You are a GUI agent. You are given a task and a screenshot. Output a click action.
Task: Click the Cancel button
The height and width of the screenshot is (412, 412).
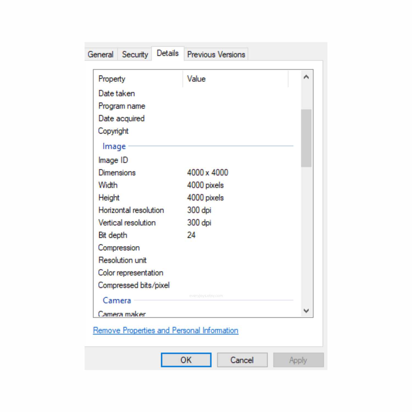pos(242,360)
